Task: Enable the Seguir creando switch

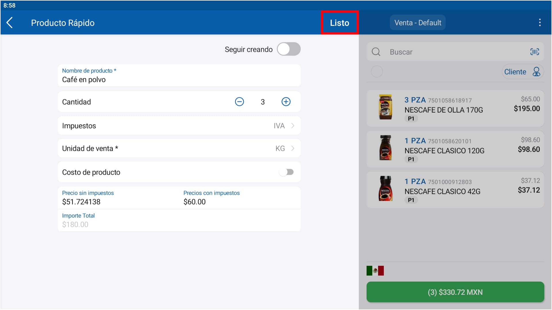Action: pyautogui.click(x=289, y=49)
